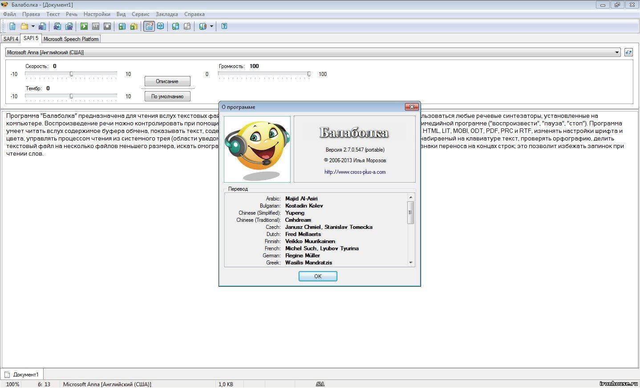The image size is (640, 388).
Task: Open the Закладка menu
Action: (x=167, y=14)
